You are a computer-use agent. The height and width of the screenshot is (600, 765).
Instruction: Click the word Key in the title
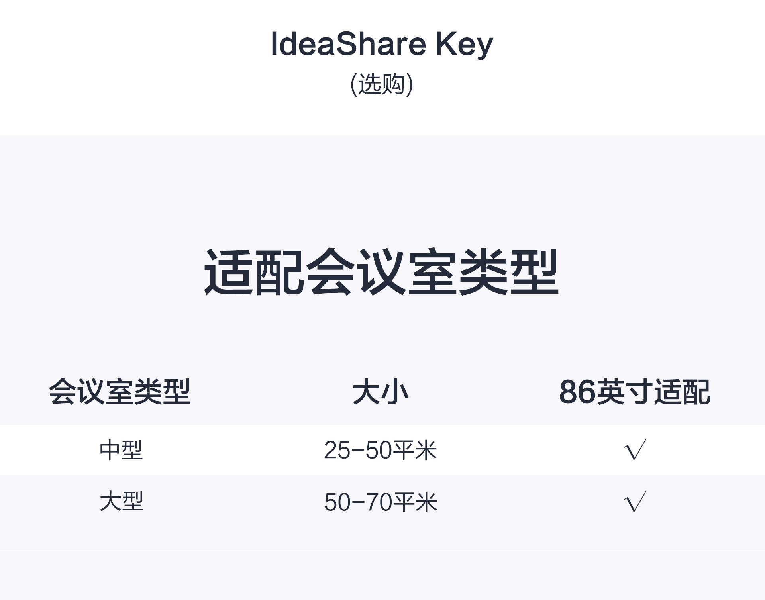[464, 45]
